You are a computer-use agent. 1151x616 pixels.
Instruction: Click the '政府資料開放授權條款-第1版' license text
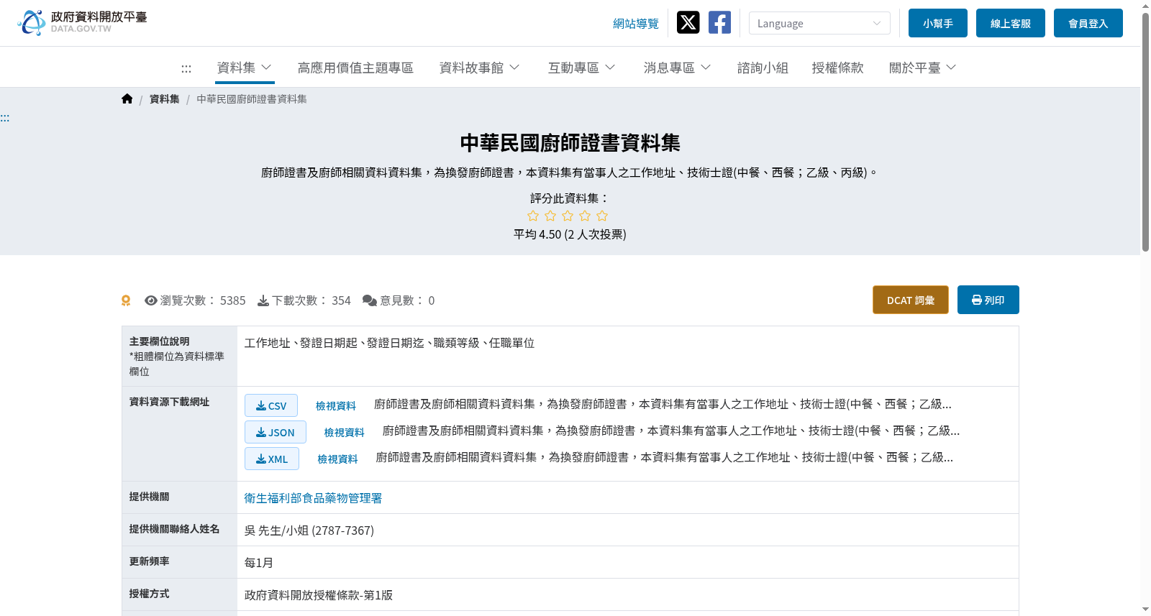pos(319,595)
